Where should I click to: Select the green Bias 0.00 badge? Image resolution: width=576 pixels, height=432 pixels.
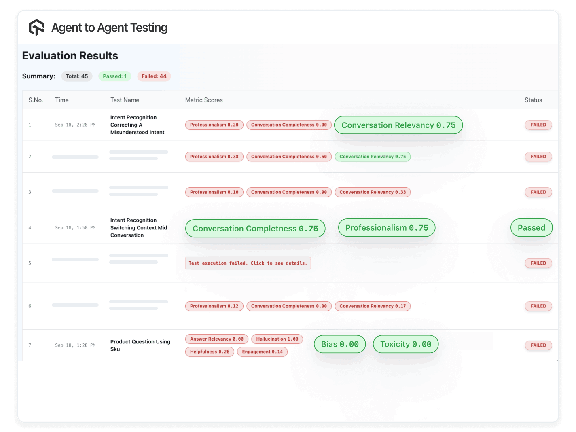click(x=340, y=344)
